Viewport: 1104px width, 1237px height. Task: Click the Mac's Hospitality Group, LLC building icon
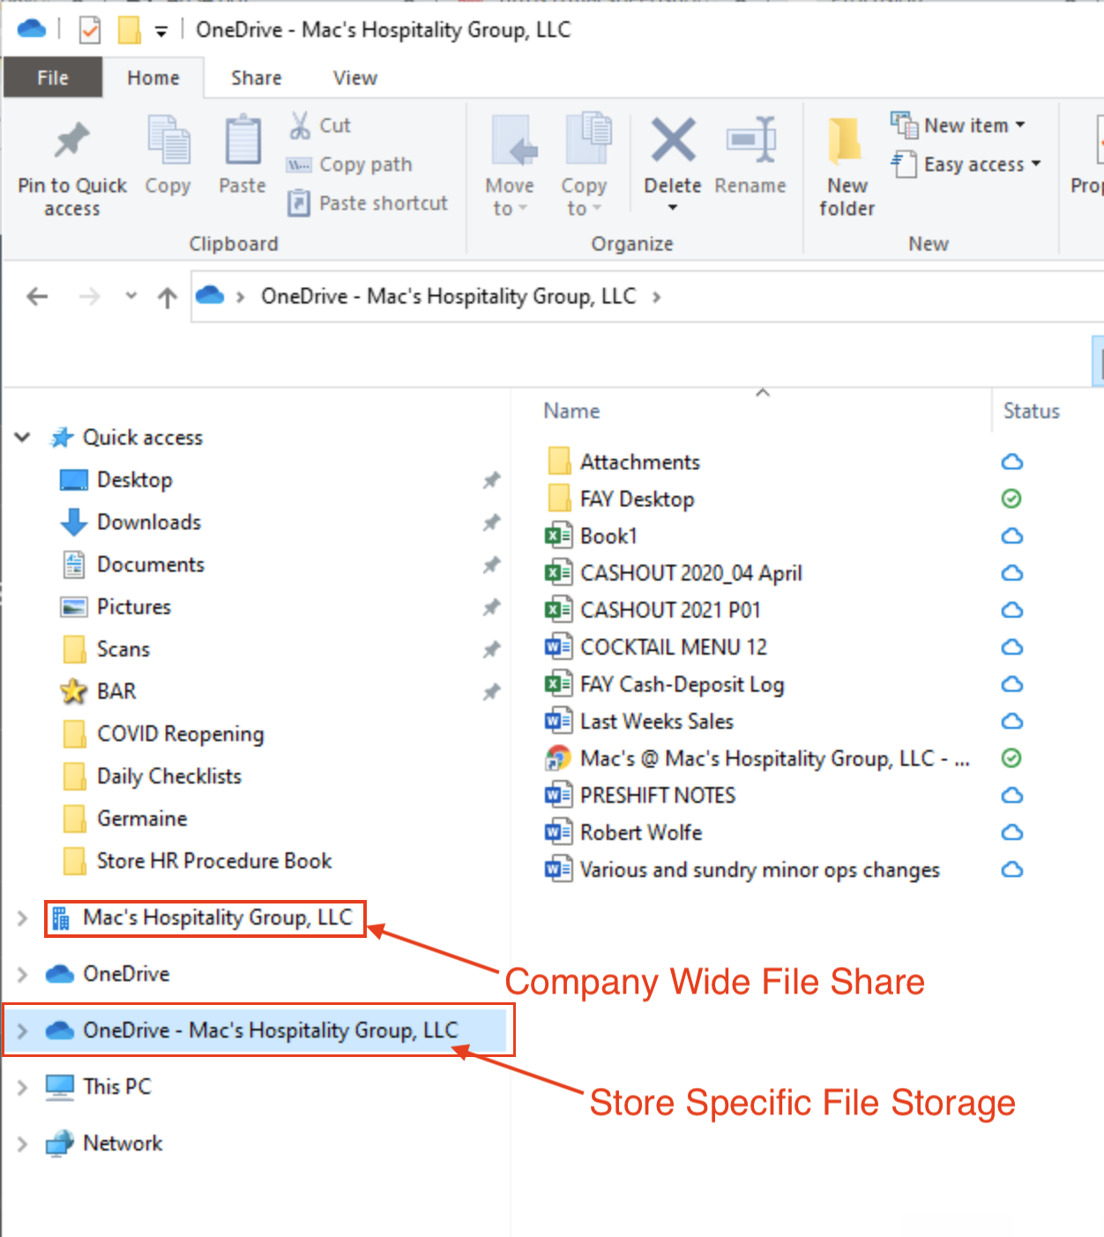pos(61,918)
